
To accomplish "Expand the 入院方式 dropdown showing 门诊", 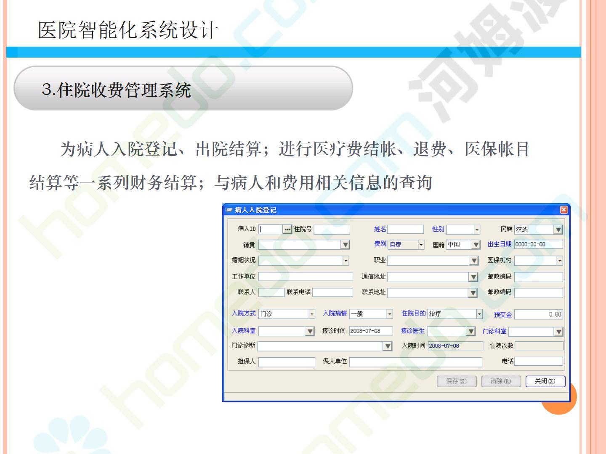I will 311,314.
